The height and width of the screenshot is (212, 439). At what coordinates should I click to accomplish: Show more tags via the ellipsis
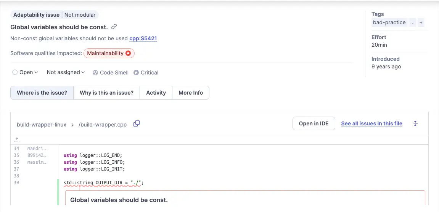pos(412,23)
